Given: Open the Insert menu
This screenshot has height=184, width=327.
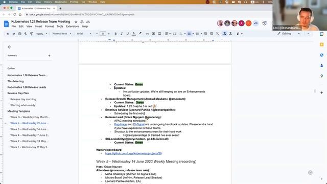Looking at the screenshot, I should tap(39, 27).
